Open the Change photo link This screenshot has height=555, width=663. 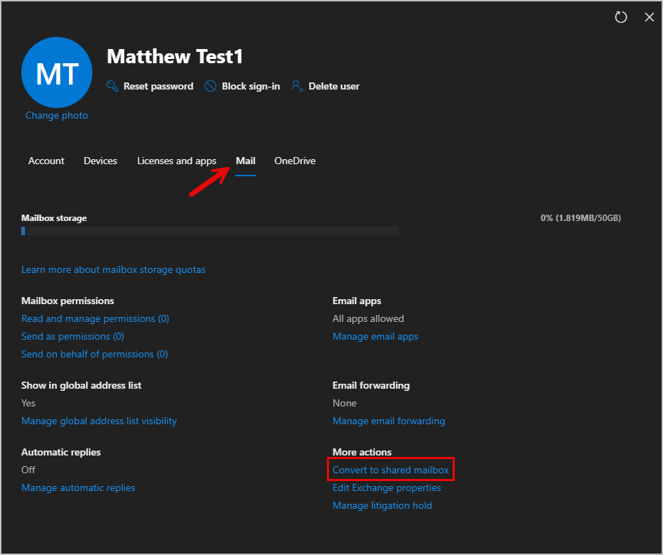coord(57,115)
